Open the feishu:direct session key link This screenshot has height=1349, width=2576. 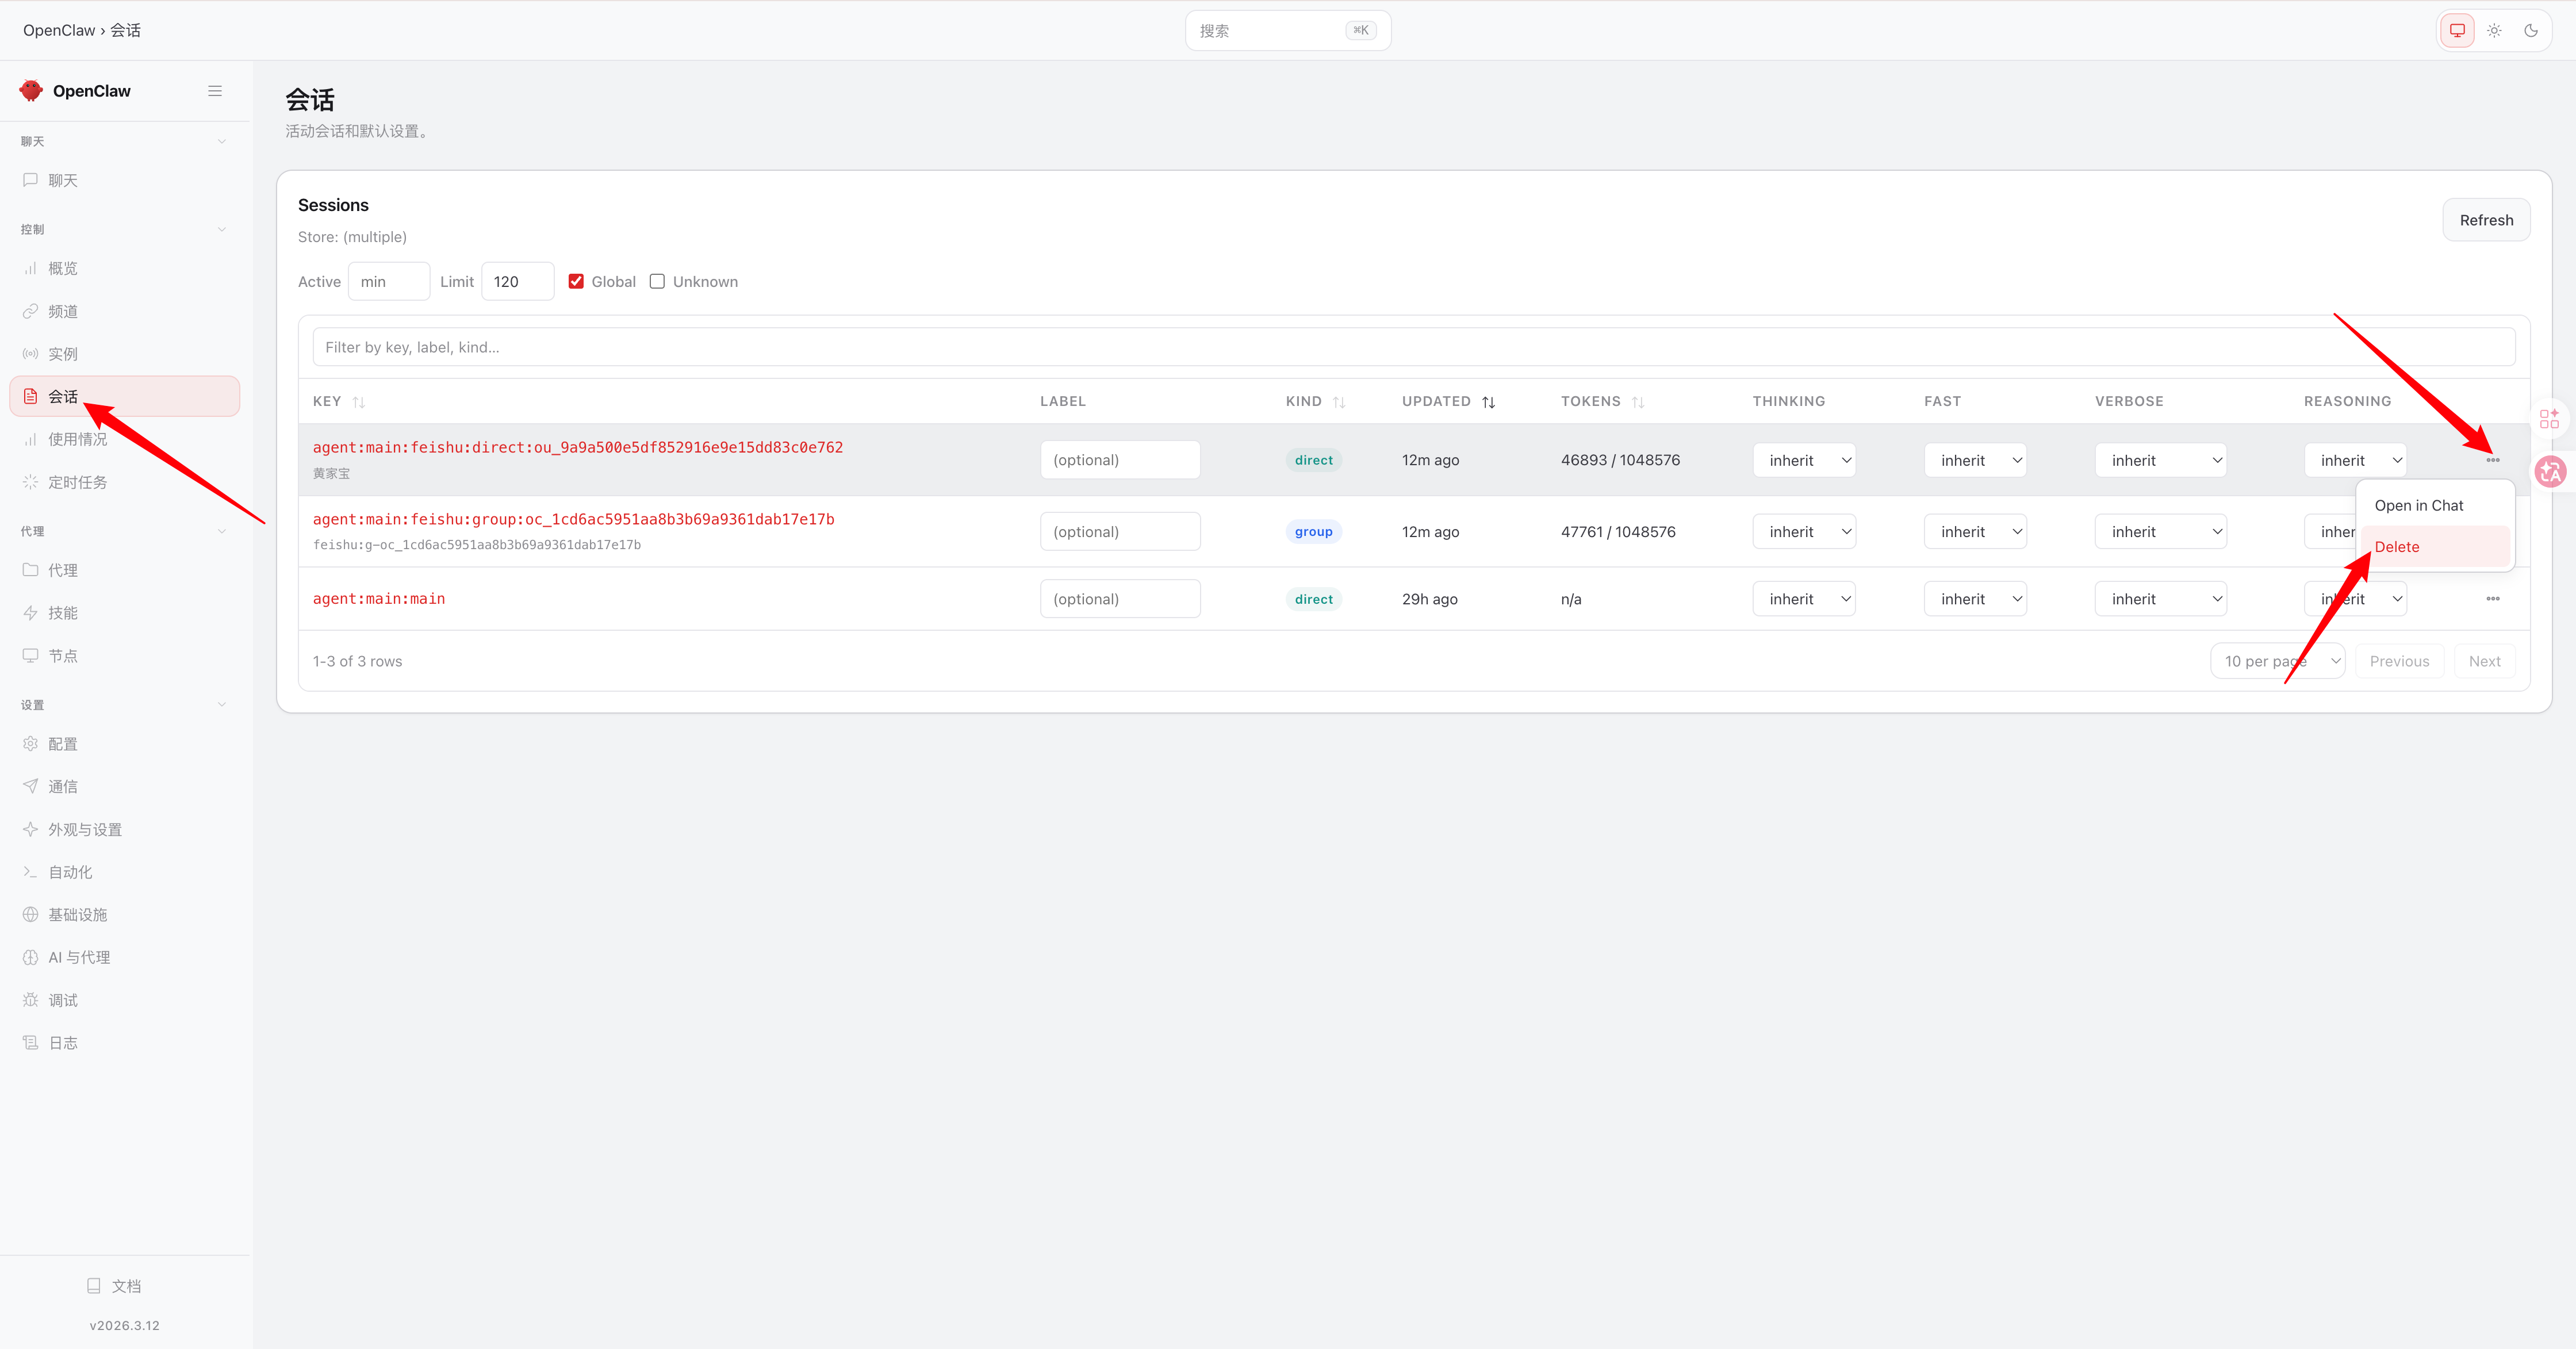click(x=578, y=447)
